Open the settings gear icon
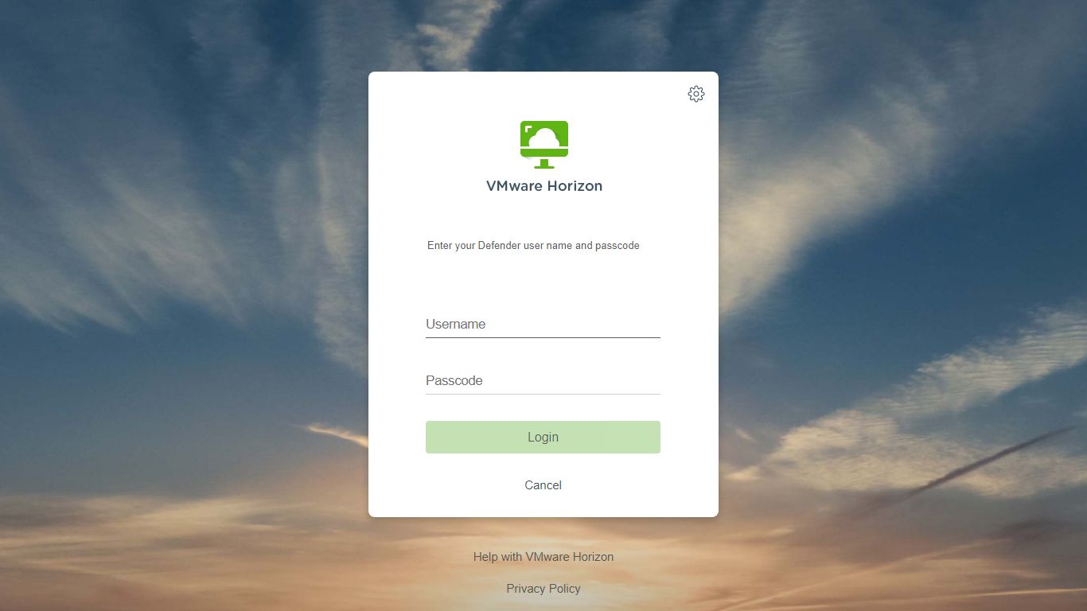This screenshot has width=1087, height=611. point(696,94)
